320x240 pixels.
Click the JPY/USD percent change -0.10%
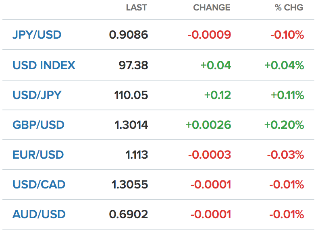[287, 35]
